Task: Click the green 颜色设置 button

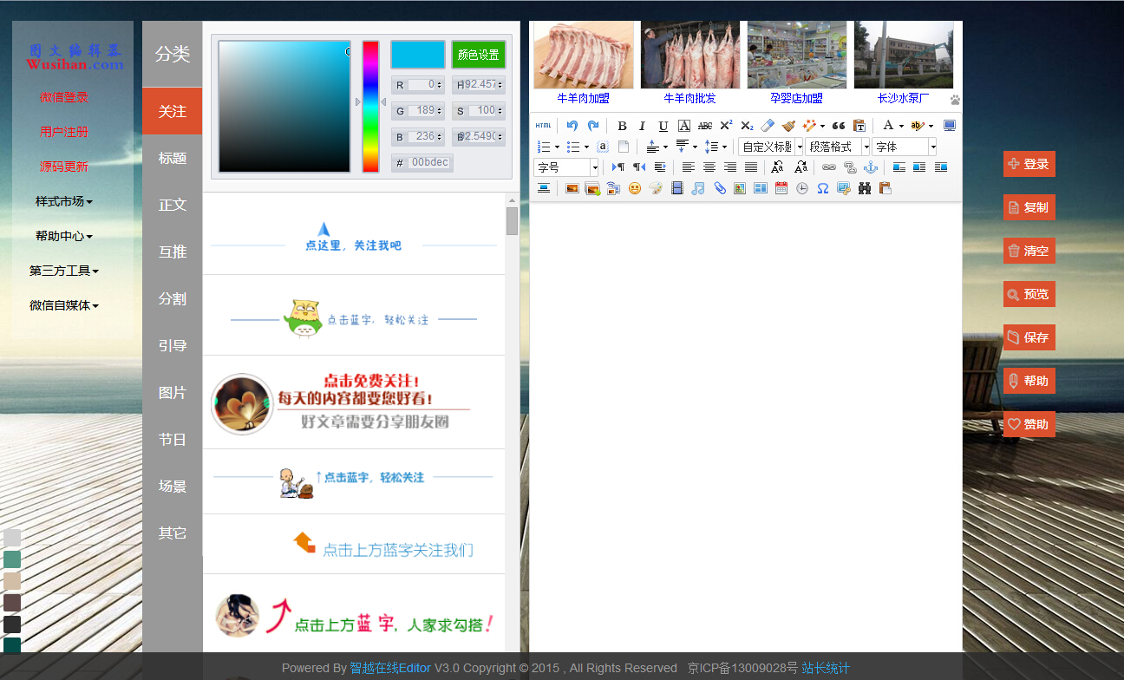Action: (478, 55)
